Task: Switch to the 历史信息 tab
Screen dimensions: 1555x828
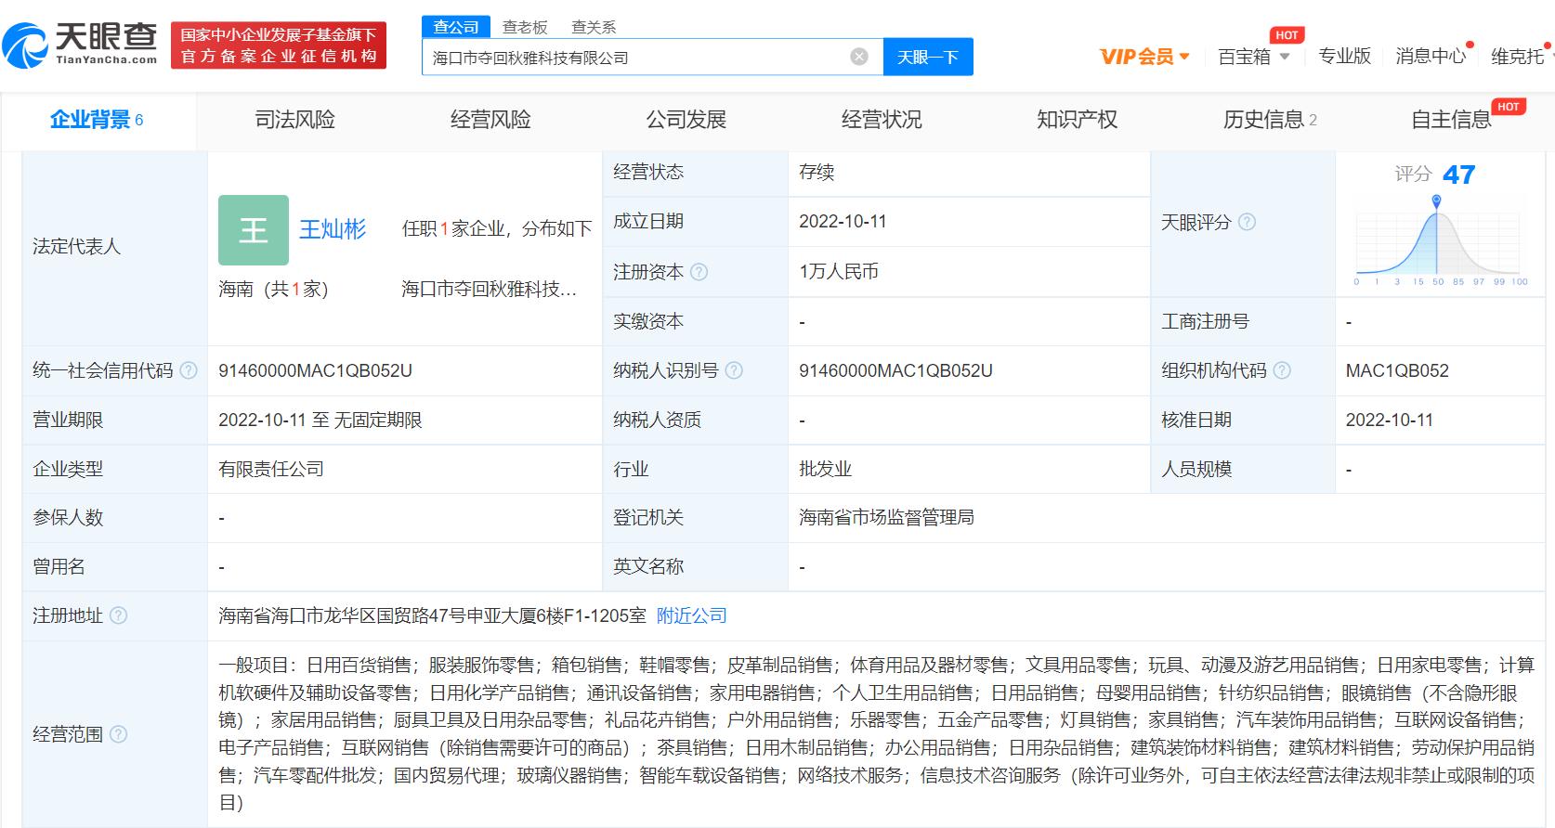Action: click(x=1270, y=120)
